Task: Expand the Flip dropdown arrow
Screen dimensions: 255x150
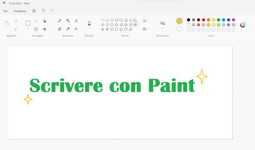Action: tap(48, 29)
